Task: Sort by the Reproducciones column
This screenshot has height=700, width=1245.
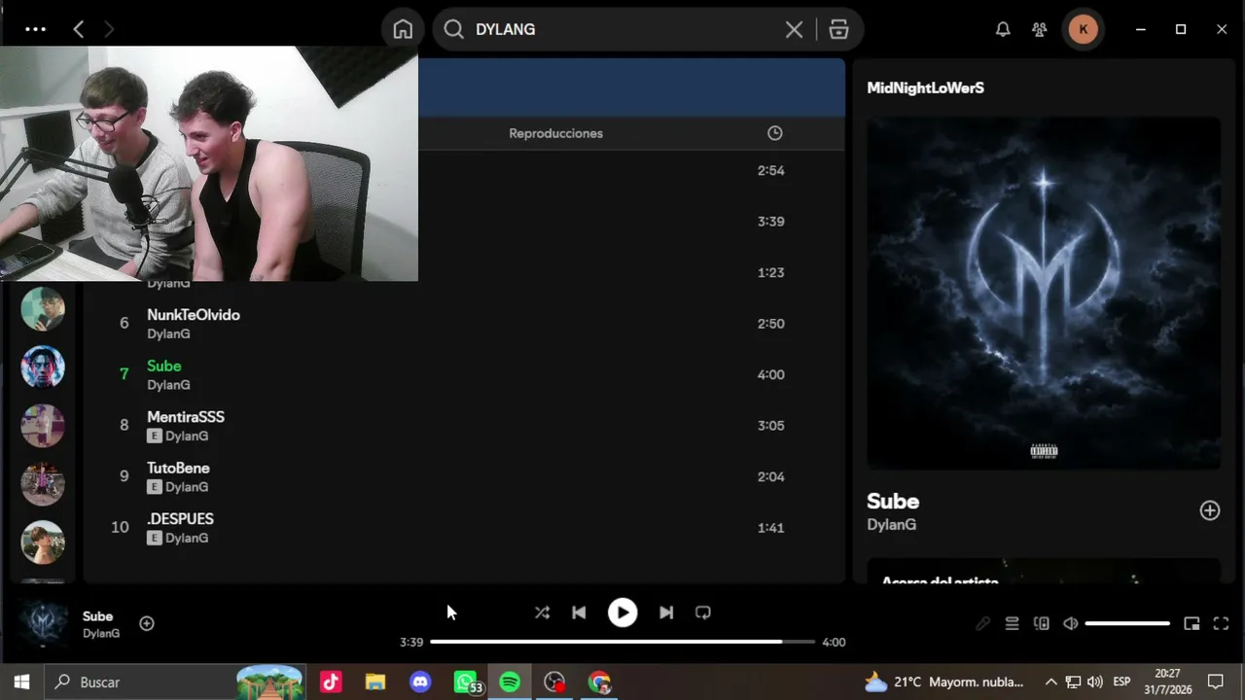Action: (x=555, y=133)
